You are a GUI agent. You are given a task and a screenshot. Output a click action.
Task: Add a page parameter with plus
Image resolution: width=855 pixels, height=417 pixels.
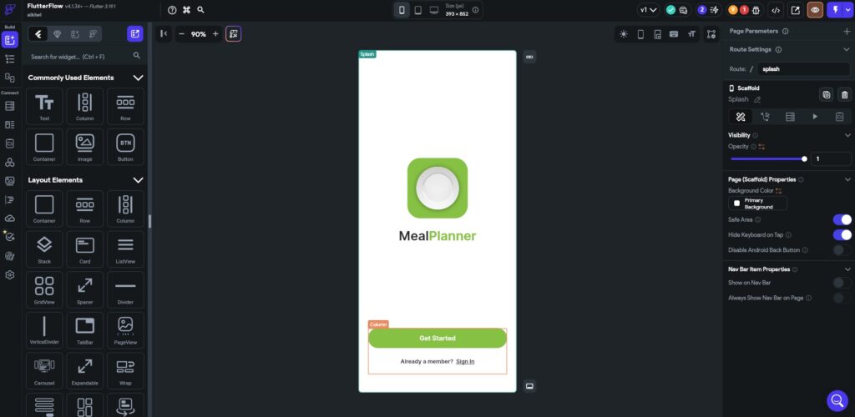pos(847,32)
